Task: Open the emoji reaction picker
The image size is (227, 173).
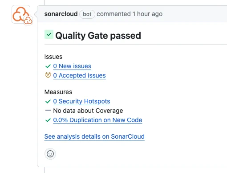Action: pyautogui.click(x=50, y=154)
